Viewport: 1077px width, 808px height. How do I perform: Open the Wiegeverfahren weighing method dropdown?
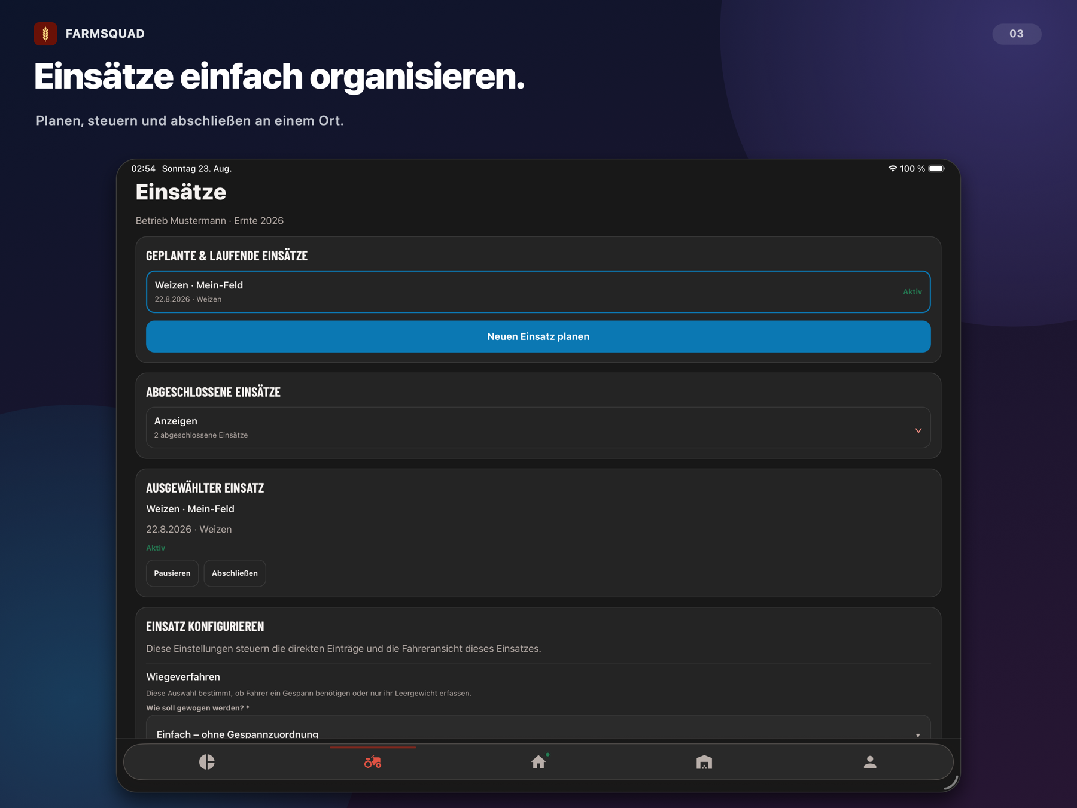click(538, 727)
